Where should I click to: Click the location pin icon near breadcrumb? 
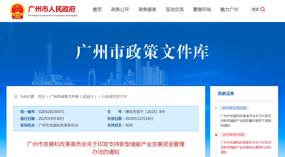(16, 97)
